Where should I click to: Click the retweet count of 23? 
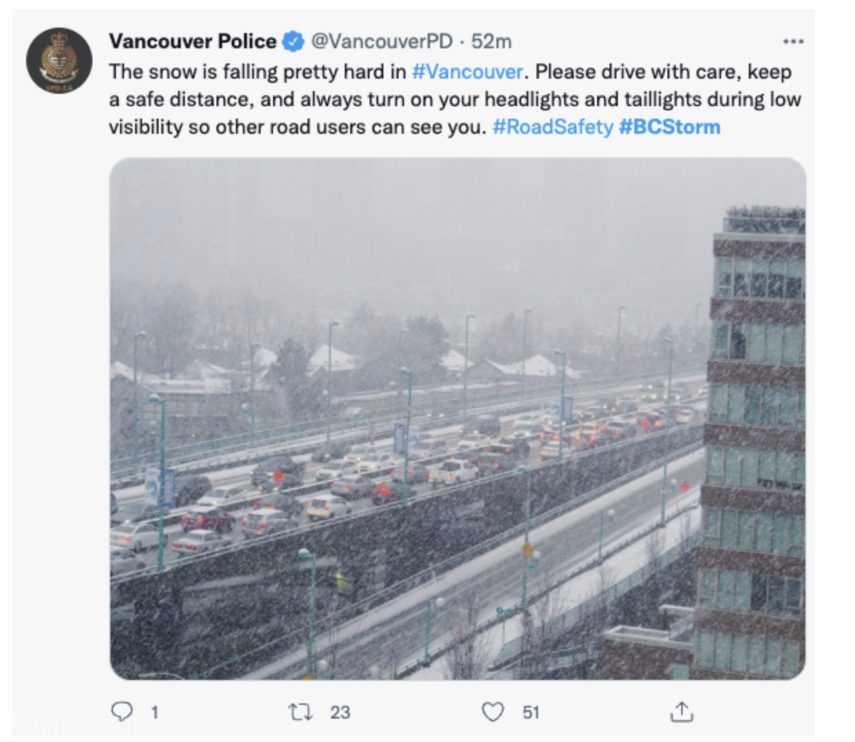340,712
